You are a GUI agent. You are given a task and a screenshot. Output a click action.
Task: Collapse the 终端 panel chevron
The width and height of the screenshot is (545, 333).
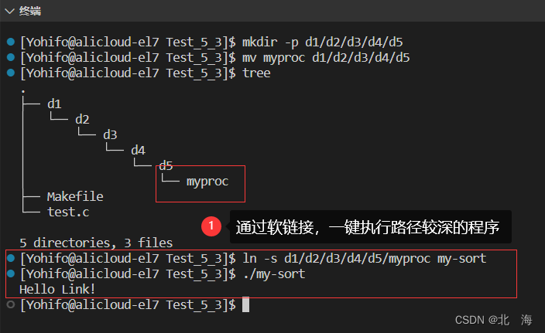point(9,12)
